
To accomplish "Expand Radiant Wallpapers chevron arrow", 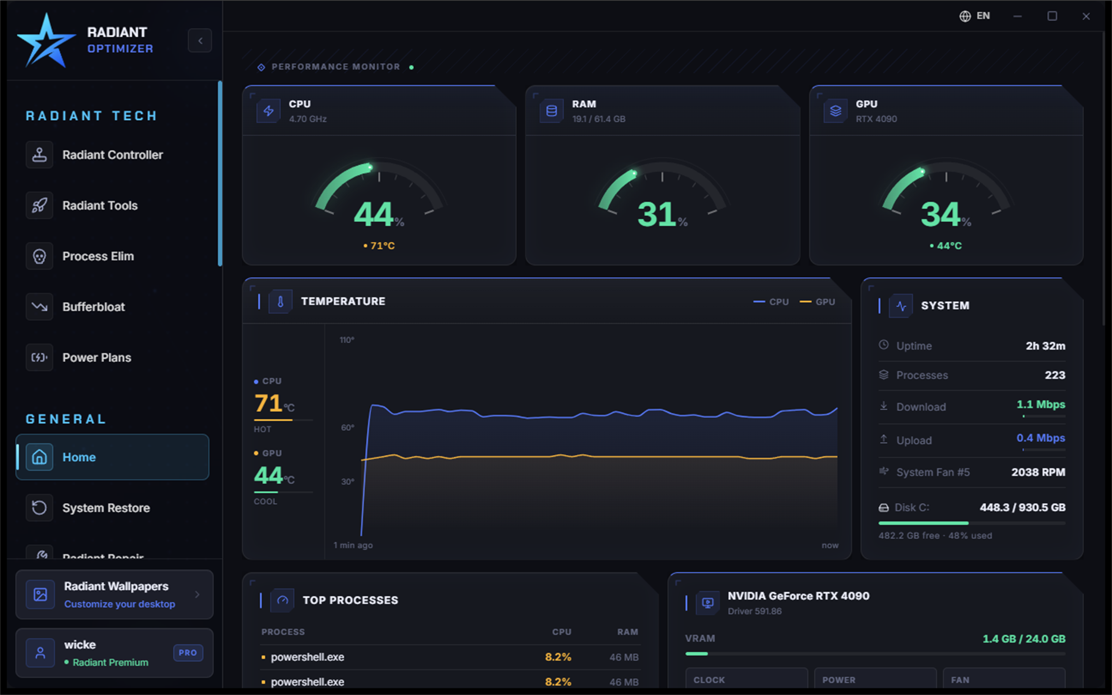I will pyautogui.click(x=197, y=594).
